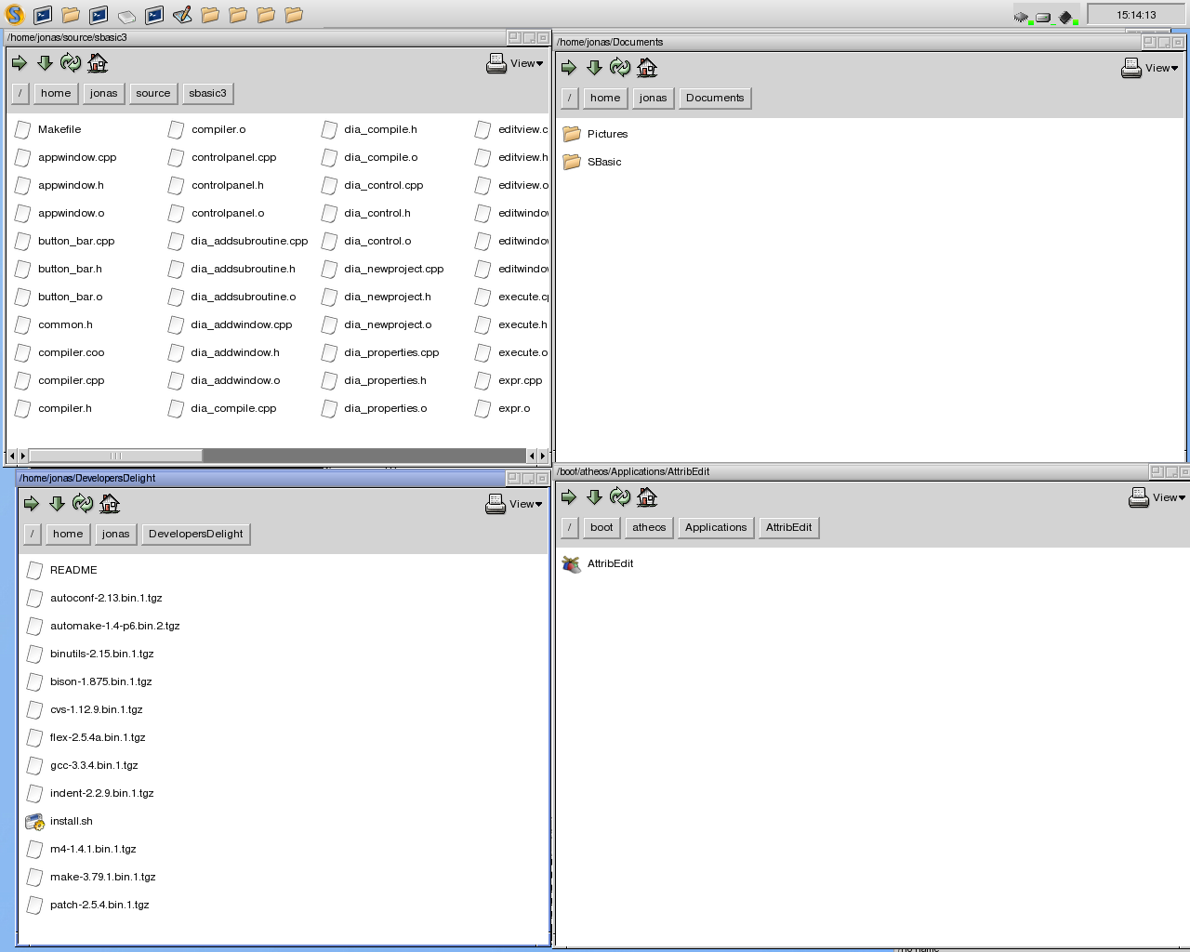Click green down-arrow in AttribEdit window toolbar

(x=594, y=497)
